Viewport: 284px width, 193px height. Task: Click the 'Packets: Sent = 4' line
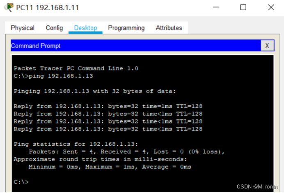126,151
